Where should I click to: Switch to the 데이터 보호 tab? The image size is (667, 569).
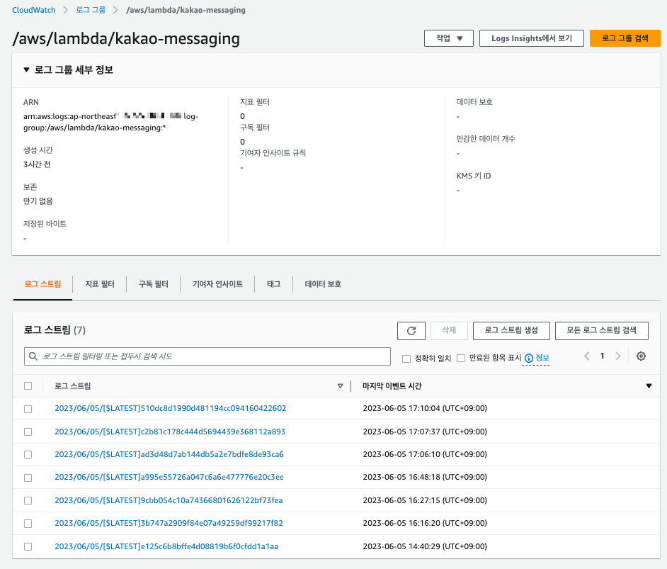pyautogui.click(x=323, y=284)
